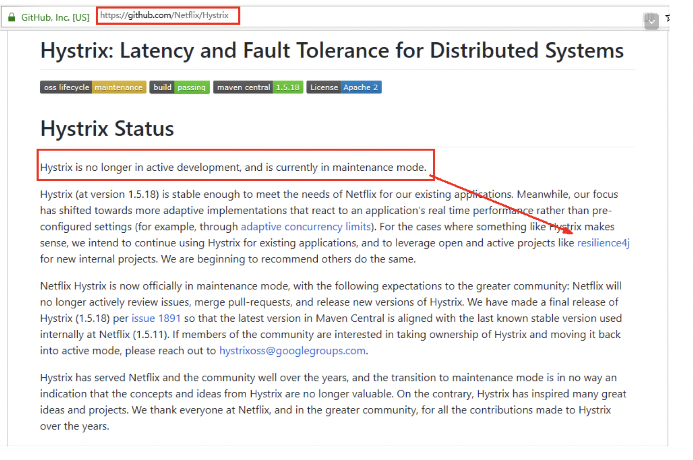Open the License Apache 2 badge
Viewport: 693px width, 460px height.
pos(344,87)
